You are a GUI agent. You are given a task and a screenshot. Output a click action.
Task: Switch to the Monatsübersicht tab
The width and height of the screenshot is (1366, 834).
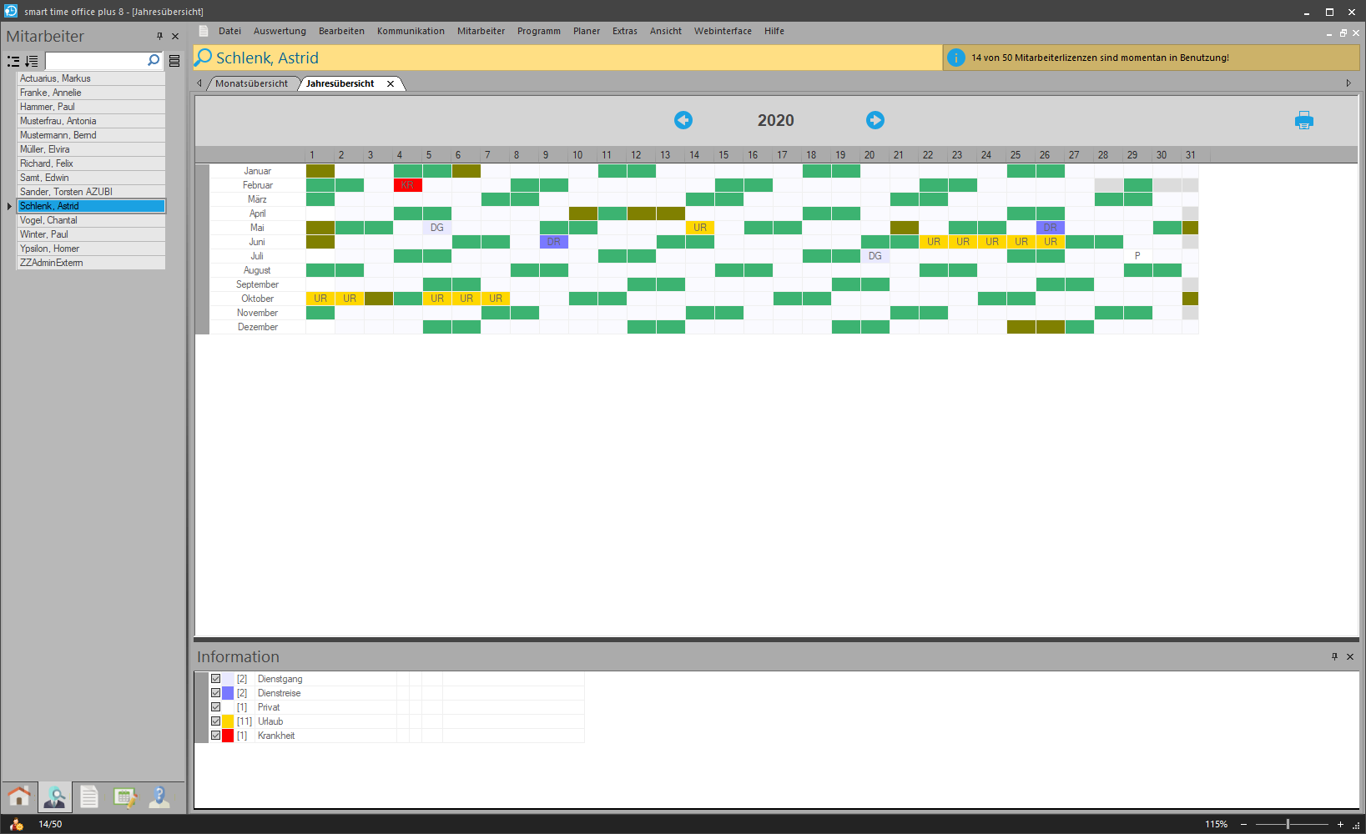[251, 83]
